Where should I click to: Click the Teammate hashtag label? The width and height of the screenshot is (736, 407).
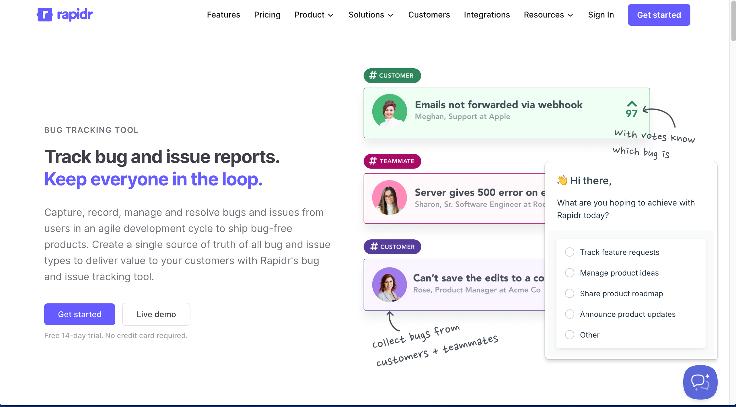click(x=392, y=161)
